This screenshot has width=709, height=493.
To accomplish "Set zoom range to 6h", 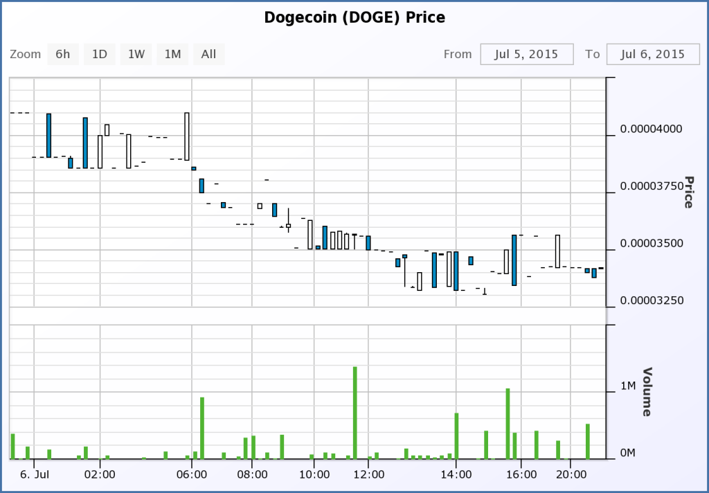I will click(63, 54).
